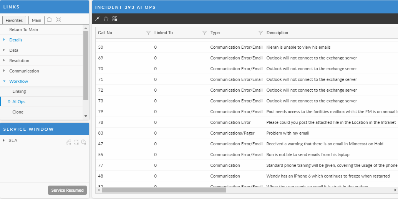Select the Clone workflow item
Viewport: 398px width, 199px height.
18,112
